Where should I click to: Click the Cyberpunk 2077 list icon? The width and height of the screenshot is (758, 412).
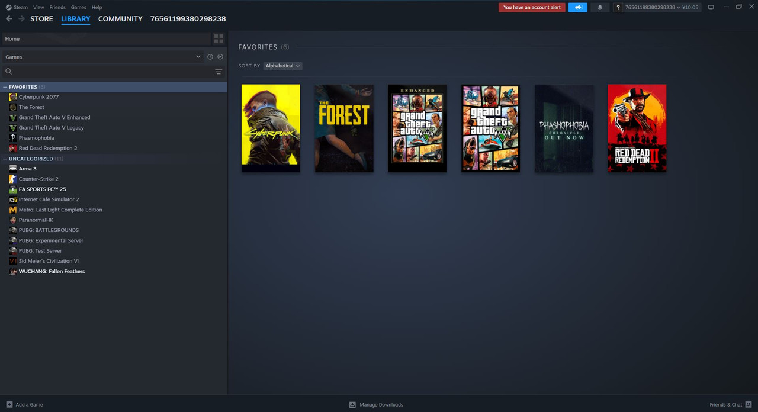(x=13, y=97)
